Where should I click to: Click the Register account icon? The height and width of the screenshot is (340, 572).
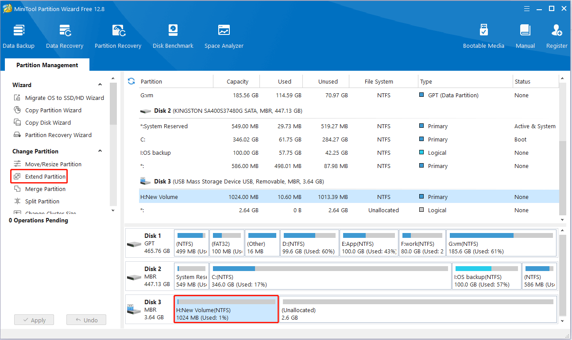(557, 31)
